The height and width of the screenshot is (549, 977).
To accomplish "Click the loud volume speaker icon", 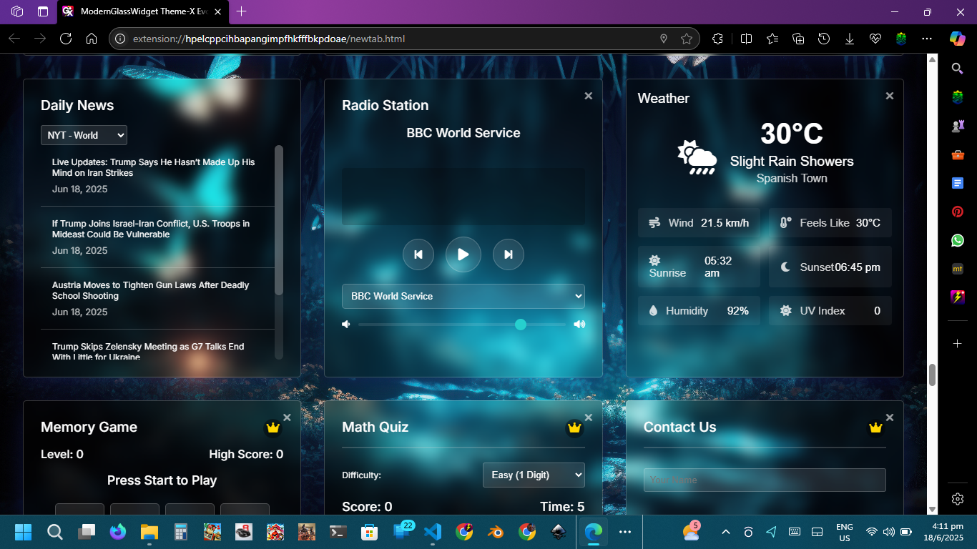I will click(579, 325).
